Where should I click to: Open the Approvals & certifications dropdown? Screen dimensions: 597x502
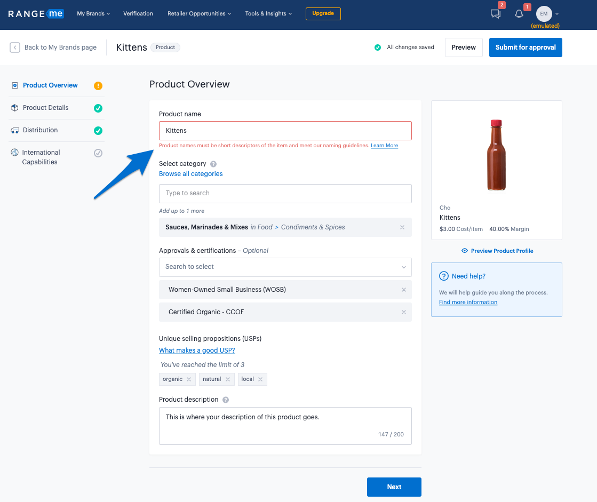(x=285, y=267)
